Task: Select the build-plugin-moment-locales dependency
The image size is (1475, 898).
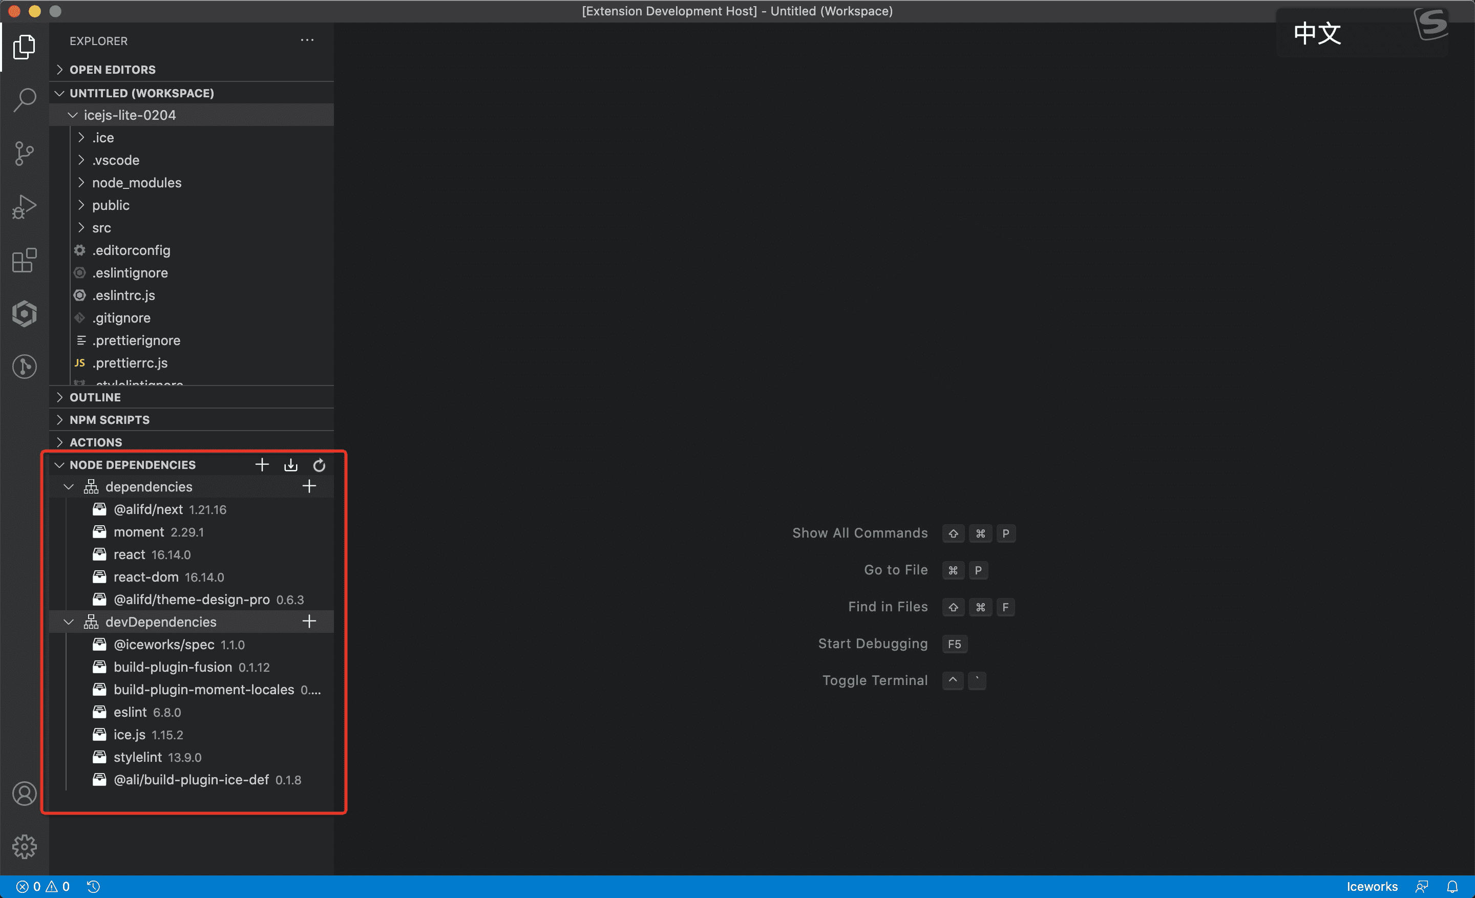Action: coord(192,690)
